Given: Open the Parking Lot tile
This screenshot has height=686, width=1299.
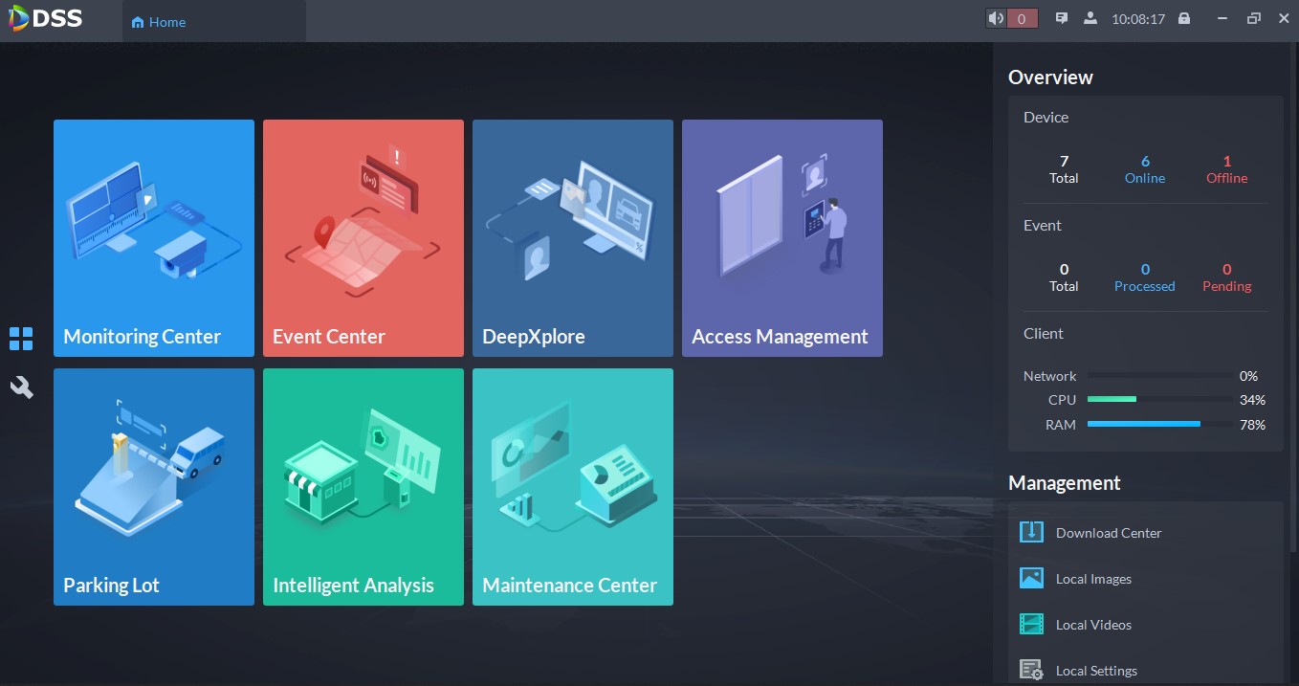Looking at the screenshot, I should click(154, 487).
